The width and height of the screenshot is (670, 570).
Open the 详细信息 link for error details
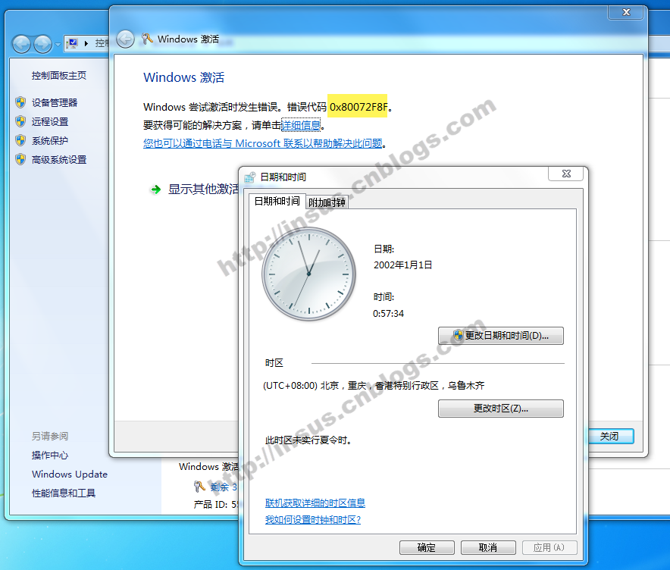coord(301,125)
